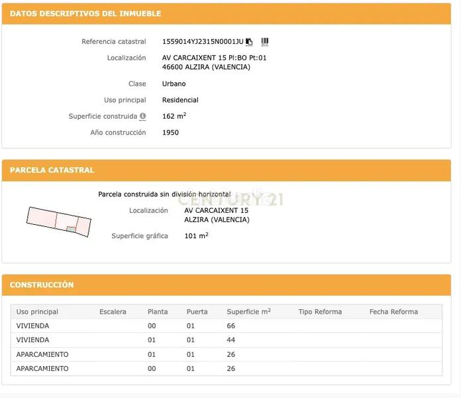Click the copy cadastral reference icon
Viewport: 461px width, 398px height.
pyautogui.click(x=249, y=42)
